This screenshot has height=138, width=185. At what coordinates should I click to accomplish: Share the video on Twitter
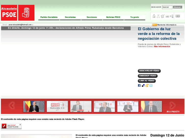pyautogui.click(x=151, y=86)
